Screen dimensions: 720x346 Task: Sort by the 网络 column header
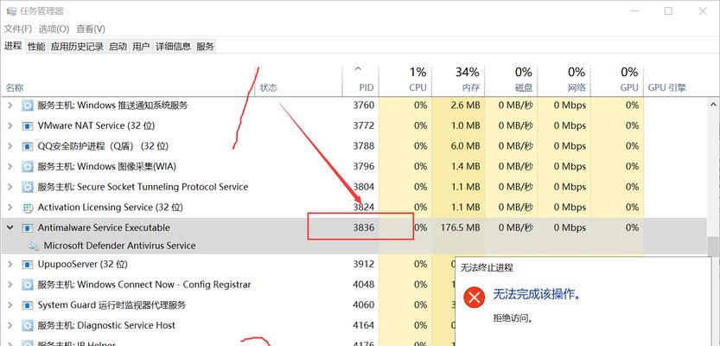coord(564,80)
